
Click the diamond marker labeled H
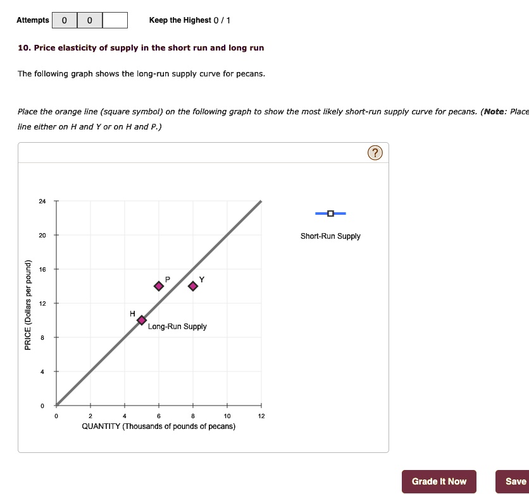tap(141, 320)
